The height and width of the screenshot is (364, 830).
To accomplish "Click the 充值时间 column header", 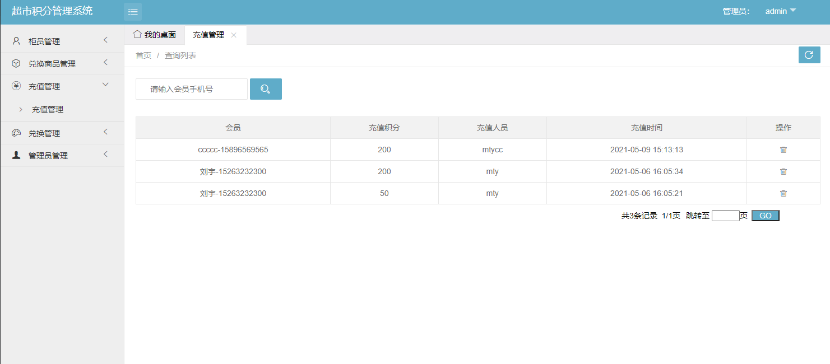I will pos(647,128).
